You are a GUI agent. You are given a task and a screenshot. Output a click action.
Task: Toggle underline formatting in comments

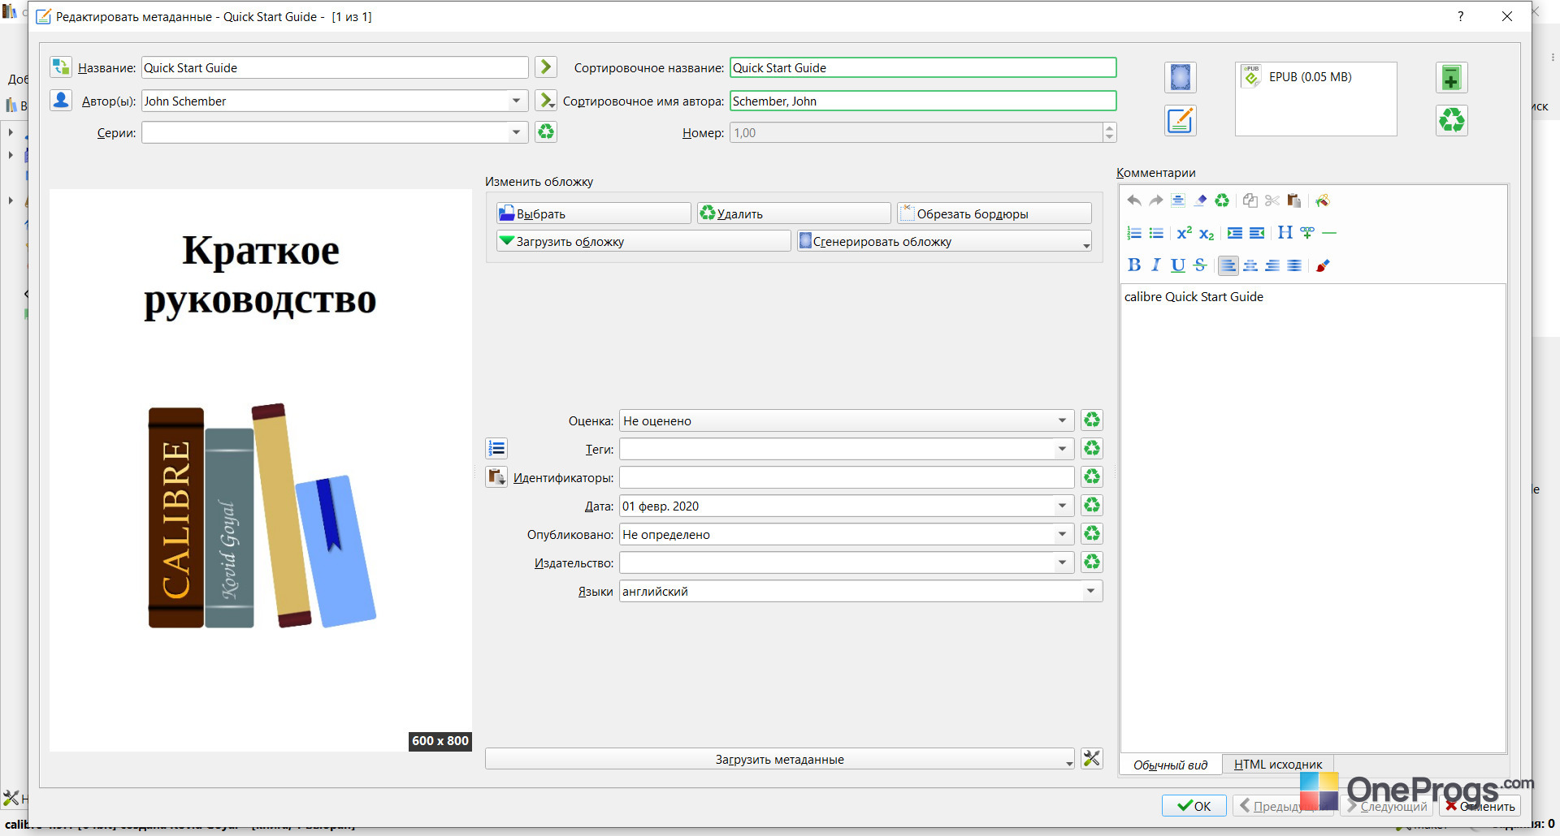coord(1178,265)
